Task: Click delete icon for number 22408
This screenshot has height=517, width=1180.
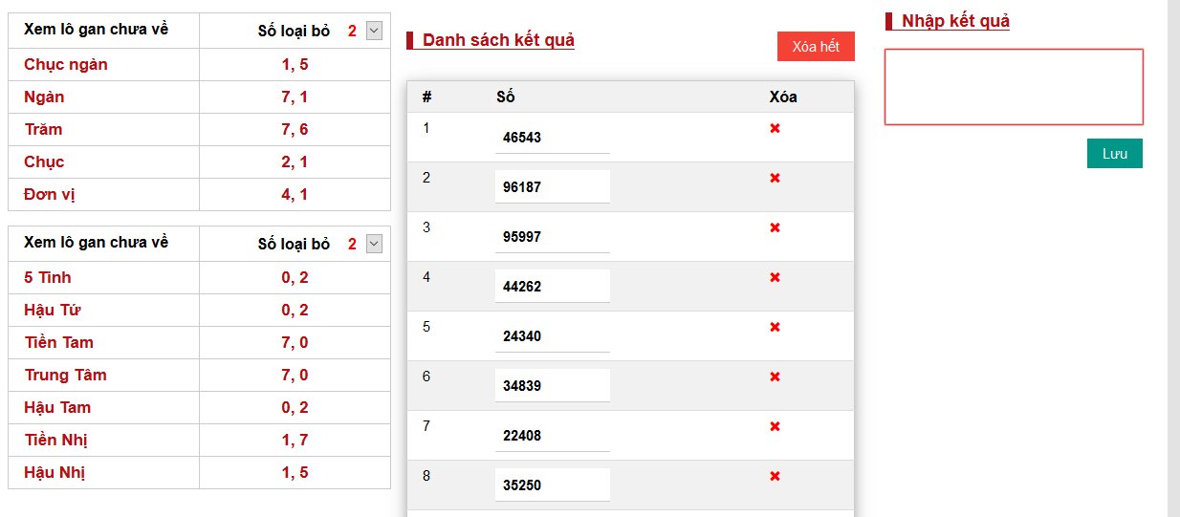Action: click(775, 426)
